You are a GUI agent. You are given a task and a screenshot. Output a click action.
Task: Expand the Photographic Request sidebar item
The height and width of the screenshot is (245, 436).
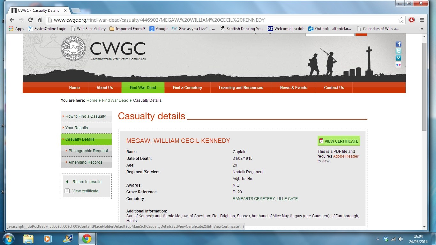point(88,151)
